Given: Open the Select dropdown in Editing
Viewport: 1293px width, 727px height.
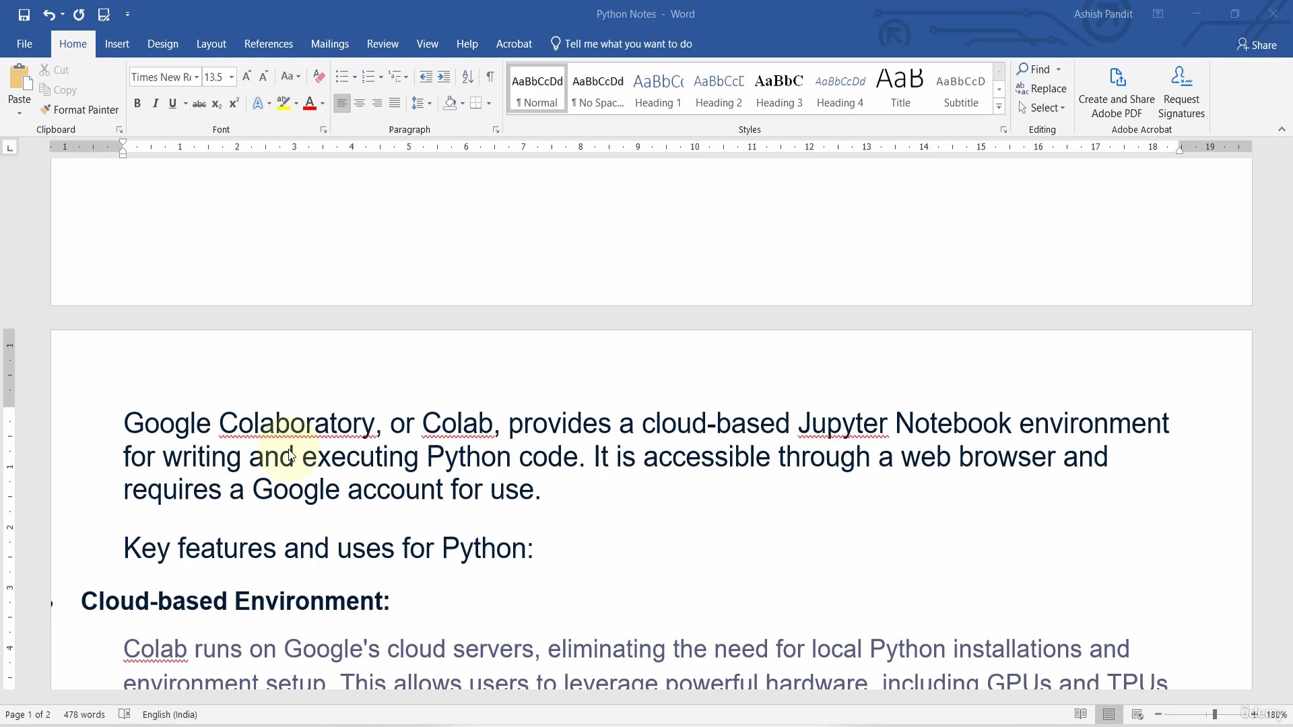Looking at the screenshot, I should 1041,108.
